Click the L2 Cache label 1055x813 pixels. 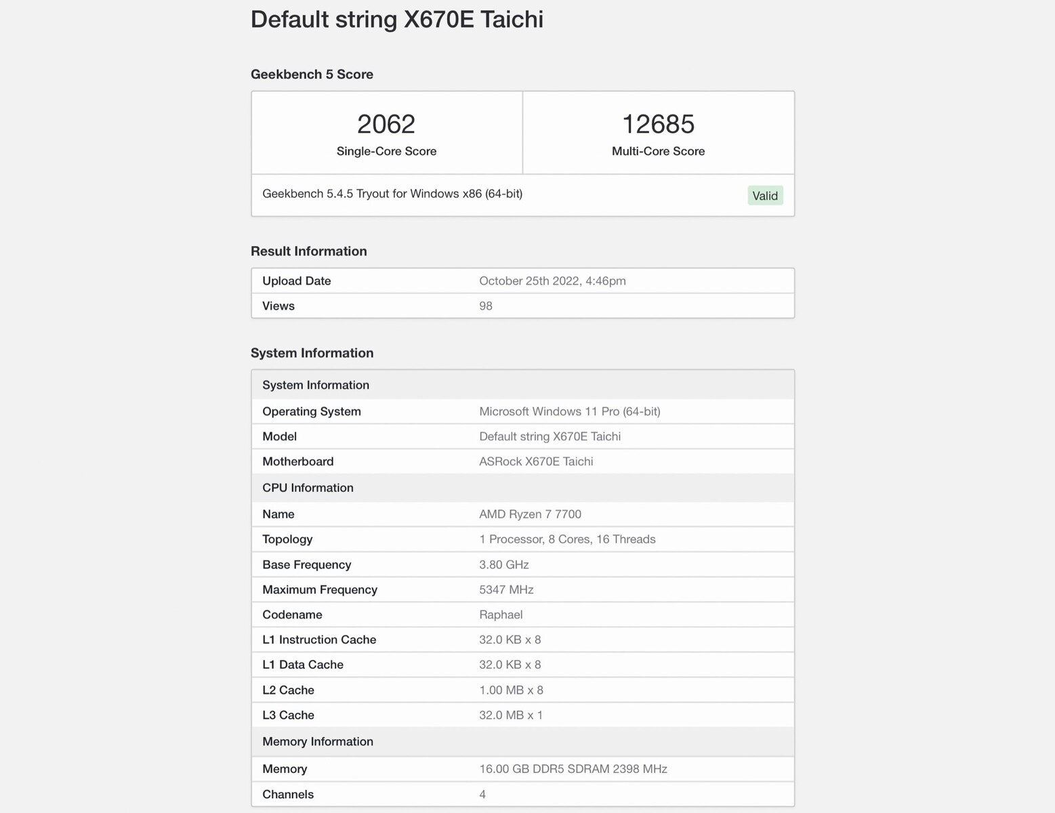click(289, 690)
